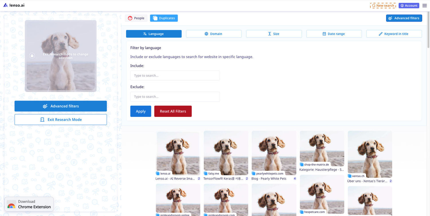
Task: Open the Account button
Action: tap(409, 5)
